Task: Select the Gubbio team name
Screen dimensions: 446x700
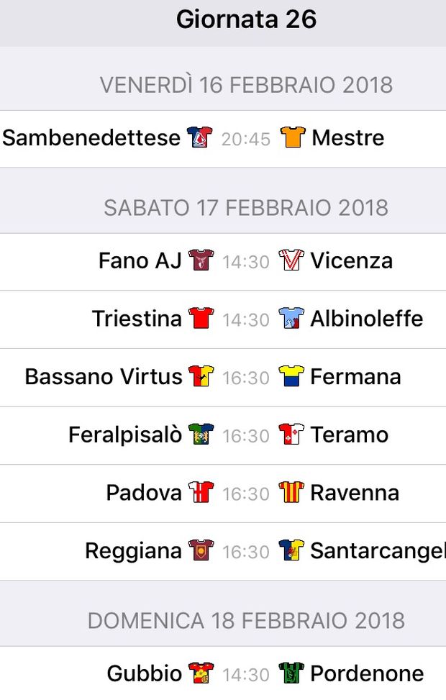Action: click(145, 673)
